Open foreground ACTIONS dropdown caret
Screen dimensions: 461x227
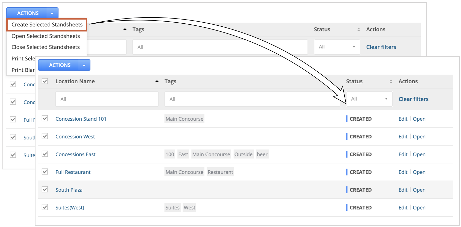click(x=84, y=65)
